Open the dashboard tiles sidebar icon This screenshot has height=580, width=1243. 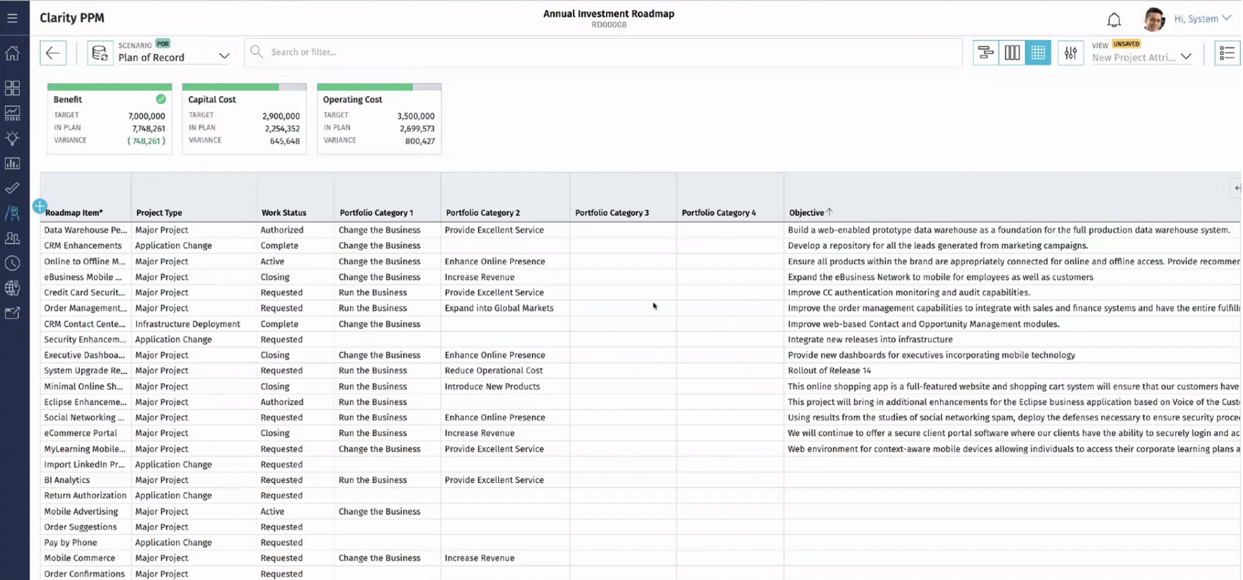click(x=12, y=88)
